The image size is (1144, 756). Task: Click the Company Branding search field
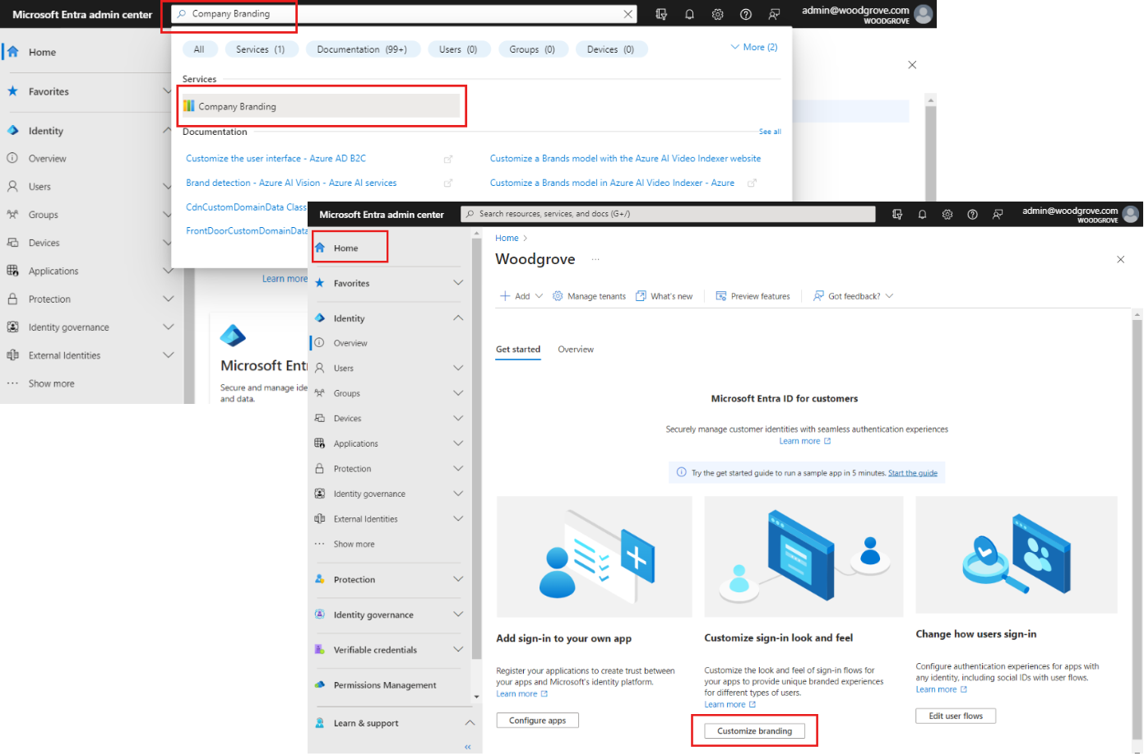click(405, 14)
